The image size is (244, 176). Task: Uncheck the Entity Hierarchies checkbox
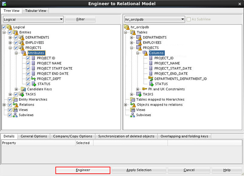[x=10, y=99]
